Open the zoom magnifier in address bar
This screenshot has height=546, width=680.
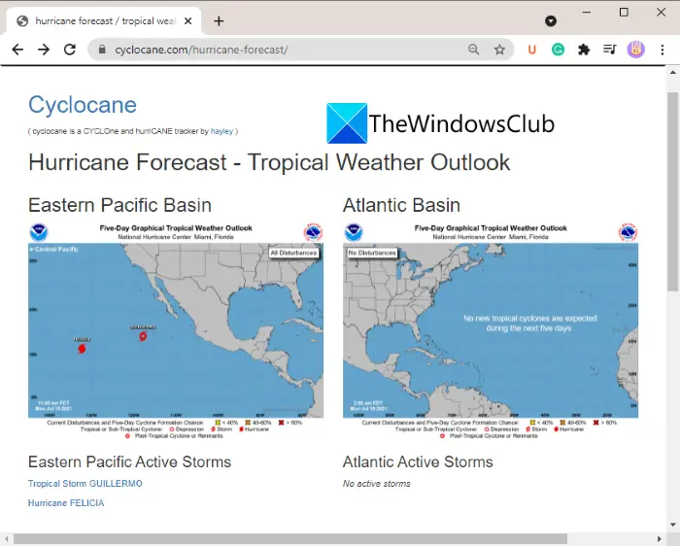474,50
